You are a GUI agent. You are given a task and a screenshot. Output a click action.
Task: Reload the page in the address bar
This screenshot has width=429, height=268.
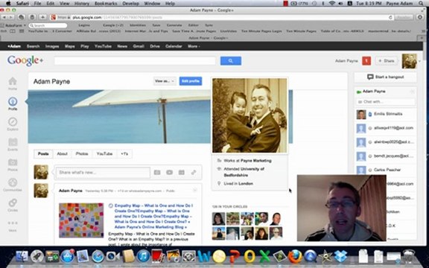[x=390, y=17]
